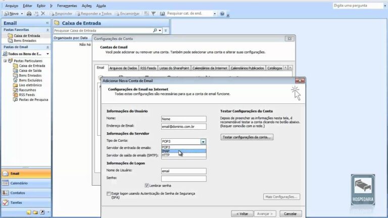Image resolution: width=388 pixels, height=218 pixels.
Task: Open the Ir menu
Action: point(51,6)
